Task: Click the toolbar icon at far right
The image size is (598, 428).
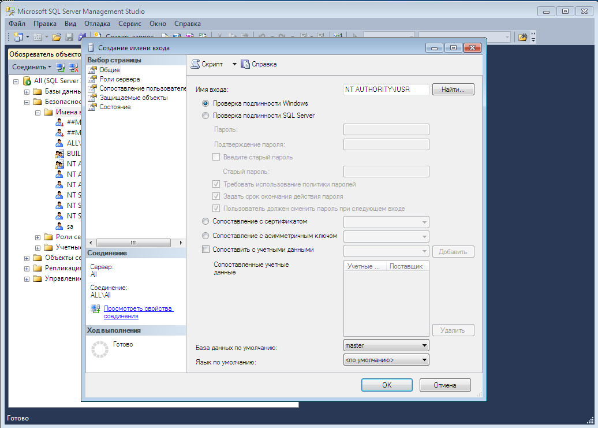Action: click(x=522, y=37)
